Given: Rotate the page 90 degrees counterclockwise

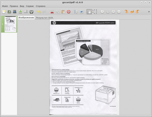Looking at the screenshot, I should coord(137,12).
